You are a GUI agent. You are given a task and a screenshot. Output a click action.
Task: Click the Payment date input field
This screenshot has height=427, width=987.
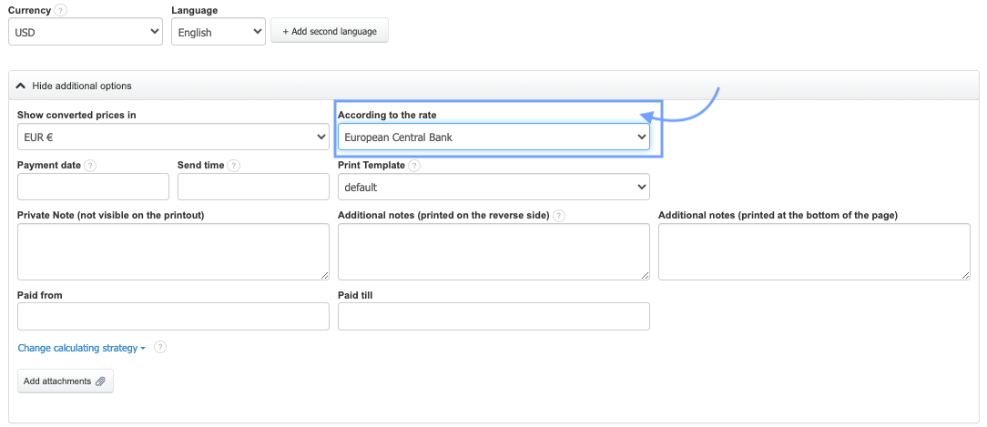93,187
